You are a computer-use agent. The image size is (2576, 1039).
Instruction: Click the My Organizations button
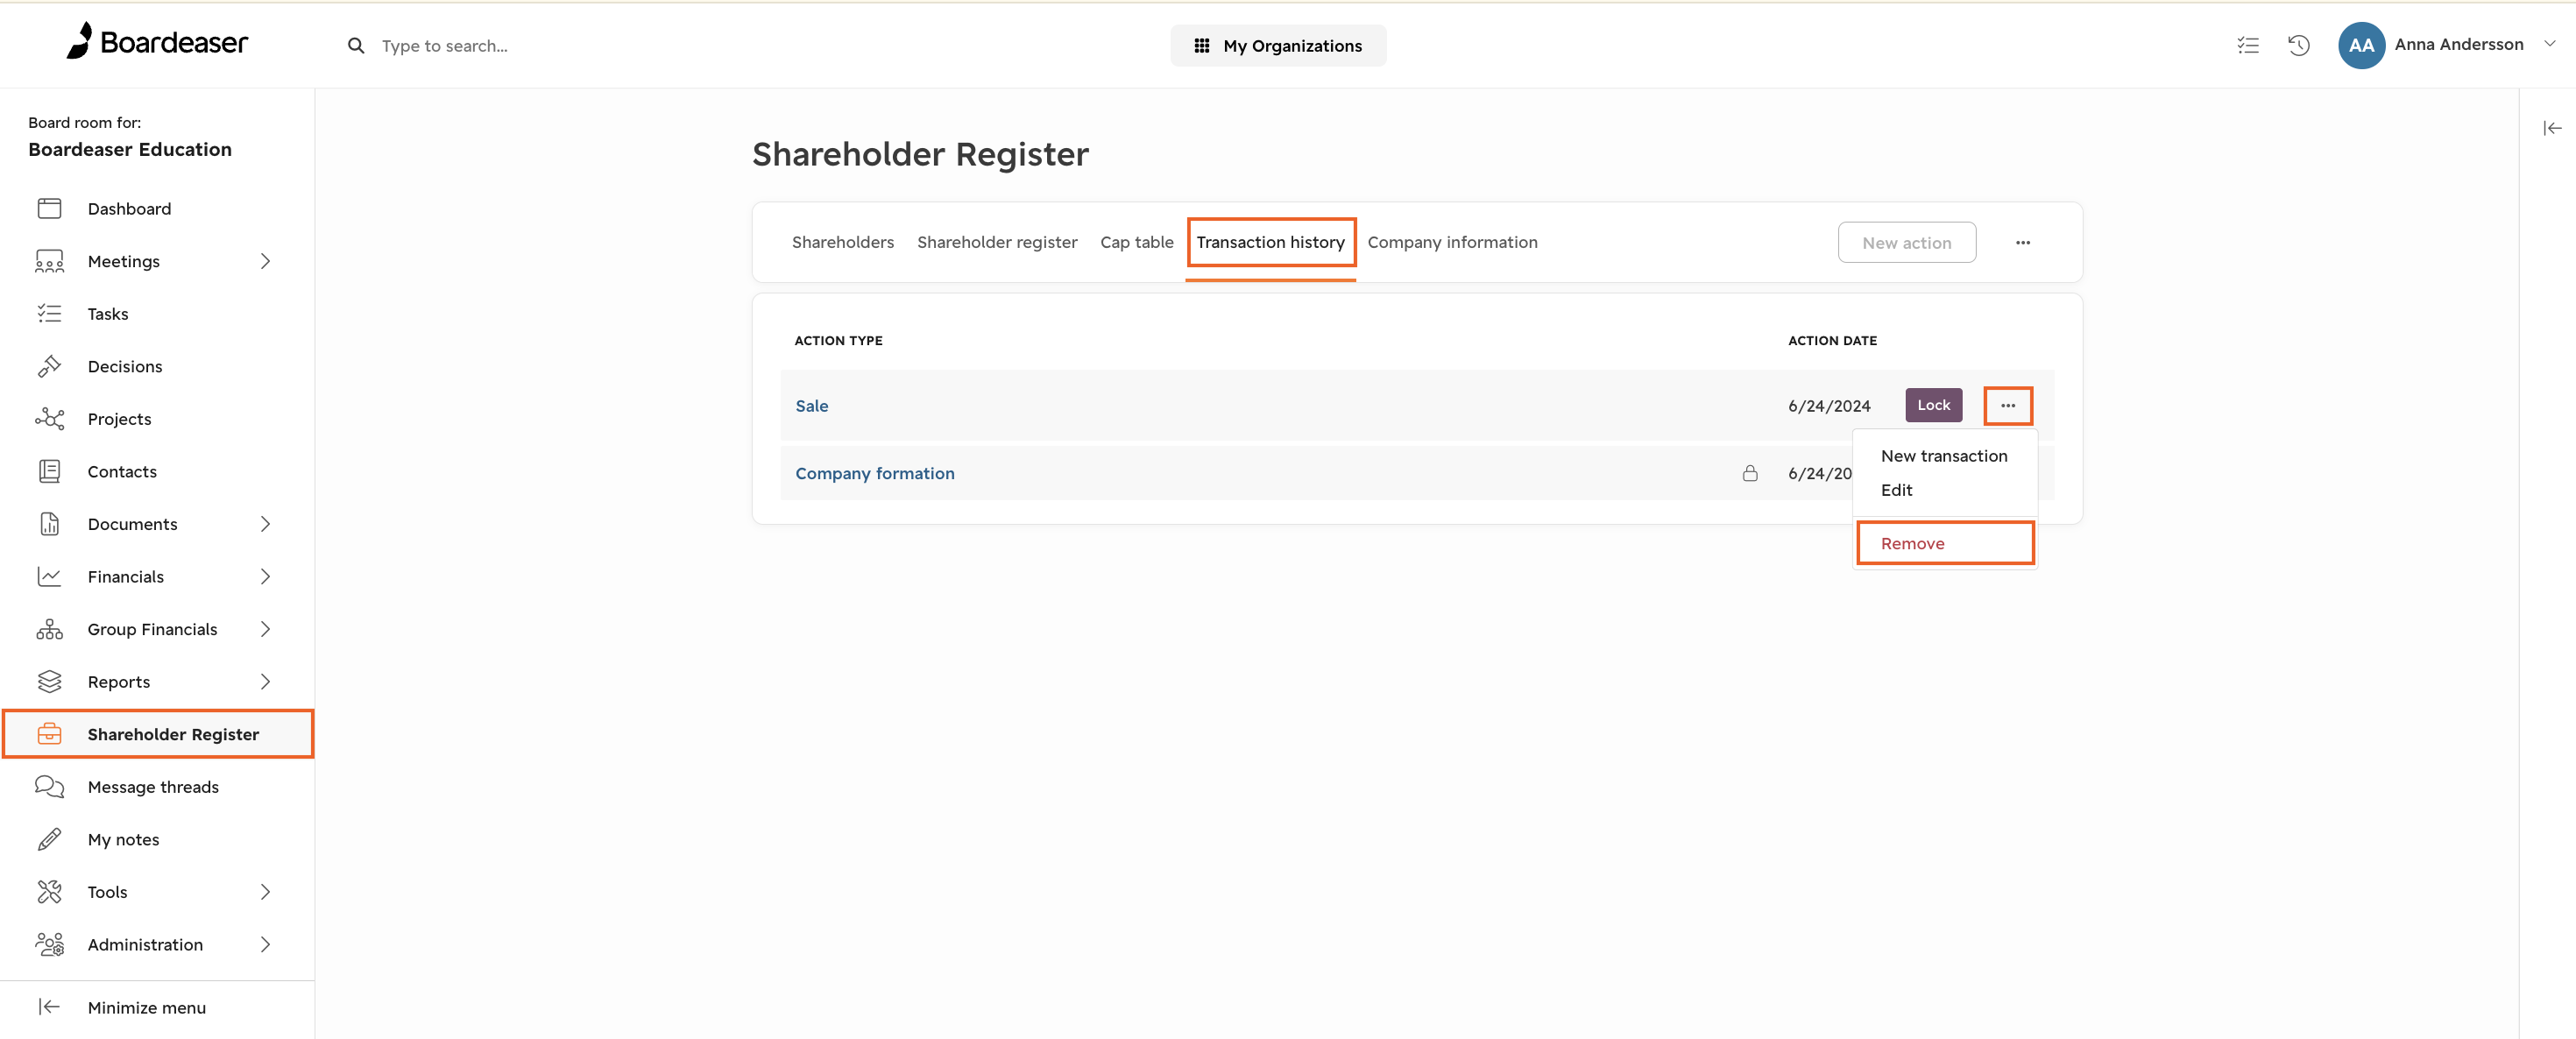tap(1277, 46)
